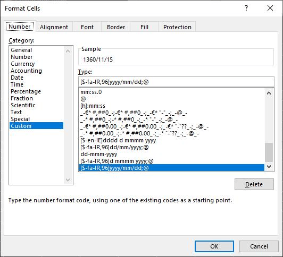Select the non-euro _-* #,##0_- accounting format
This screenshot has height=257, width=283.
pos(172,119)
